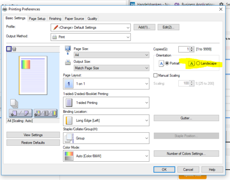The height and width of the screenshot is (180, 230).
Task: Click the Group collate icon
Action: tap(69, 138)
